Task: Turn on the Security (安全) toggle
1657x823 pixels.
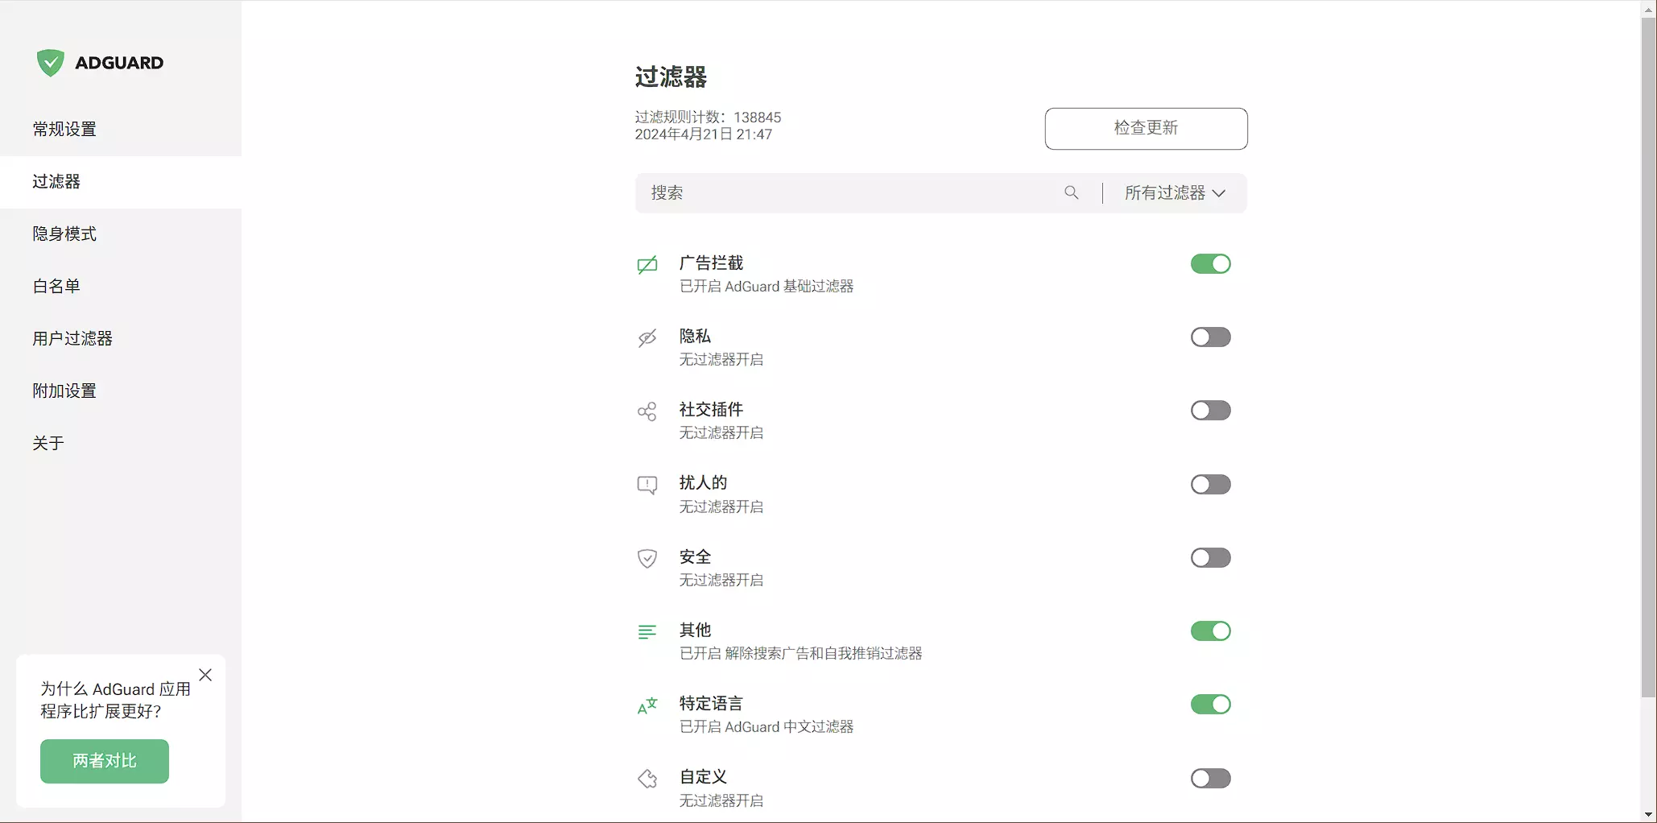Action: 1210,558
